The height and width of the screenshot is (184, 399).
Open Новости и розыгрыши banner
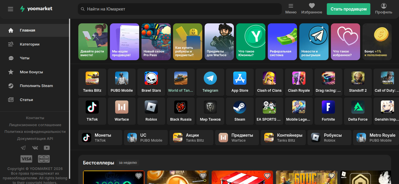(x=314, y=42)
